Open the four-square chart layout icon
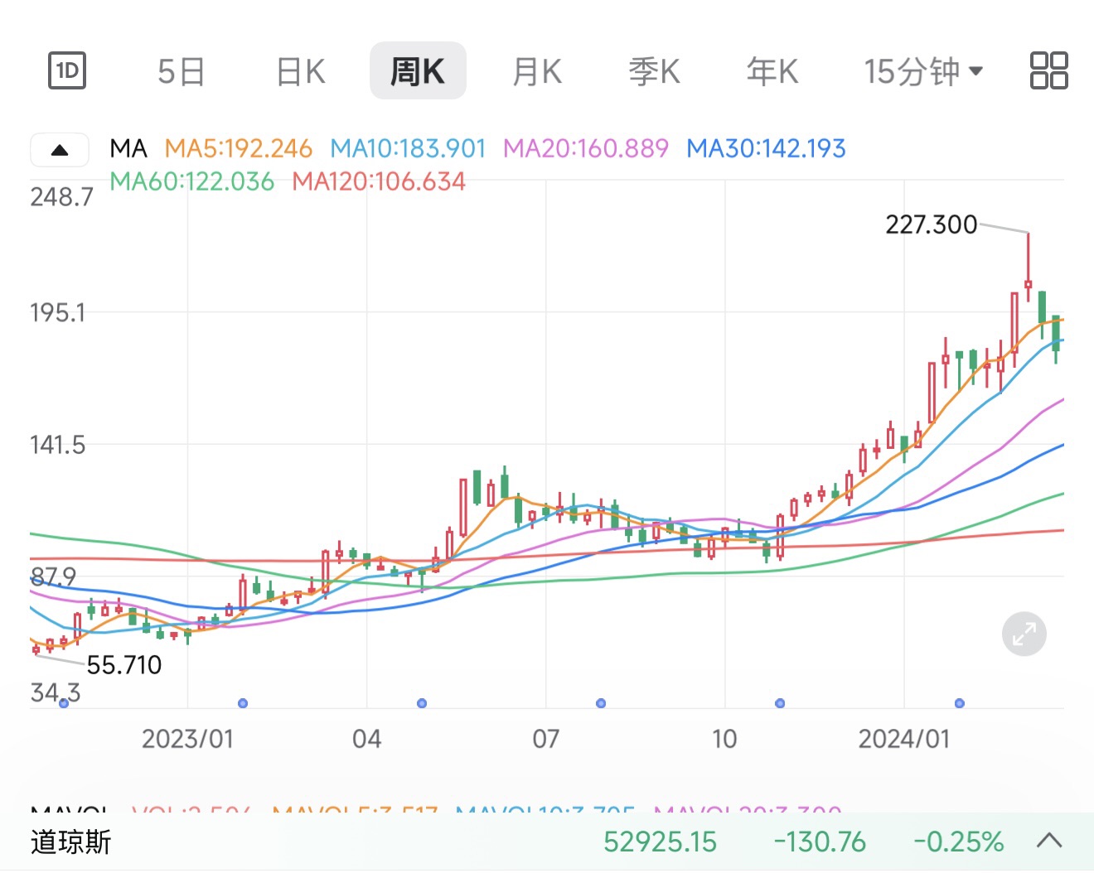1094x873 pixels. [1048, 70]
